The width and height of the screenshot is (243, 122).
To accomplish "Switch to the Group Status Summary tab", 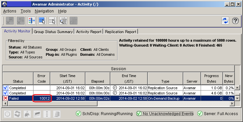I will [53, 32].
